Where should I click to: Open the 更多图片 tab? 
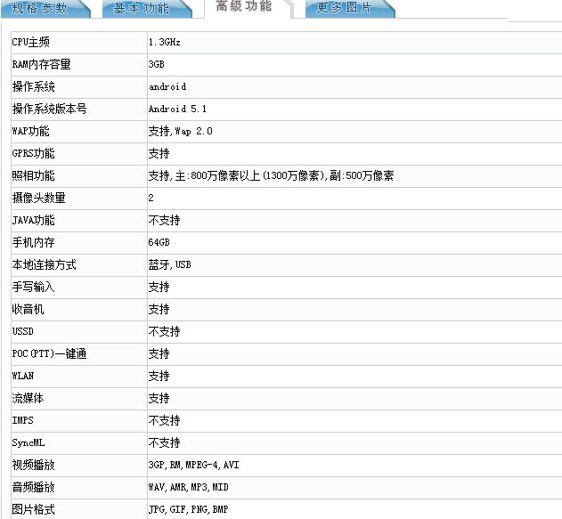coord(350,9)
